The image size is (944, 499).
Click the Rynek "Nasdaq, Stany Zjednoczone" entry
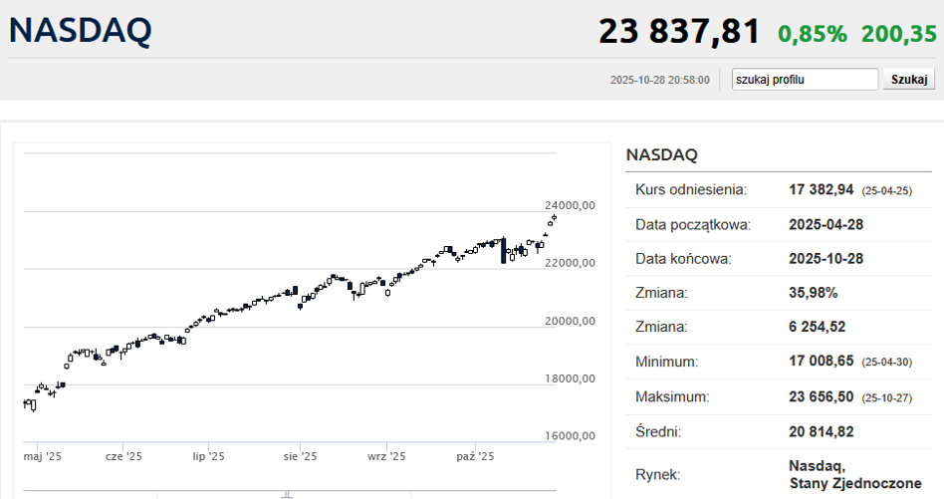854,474
